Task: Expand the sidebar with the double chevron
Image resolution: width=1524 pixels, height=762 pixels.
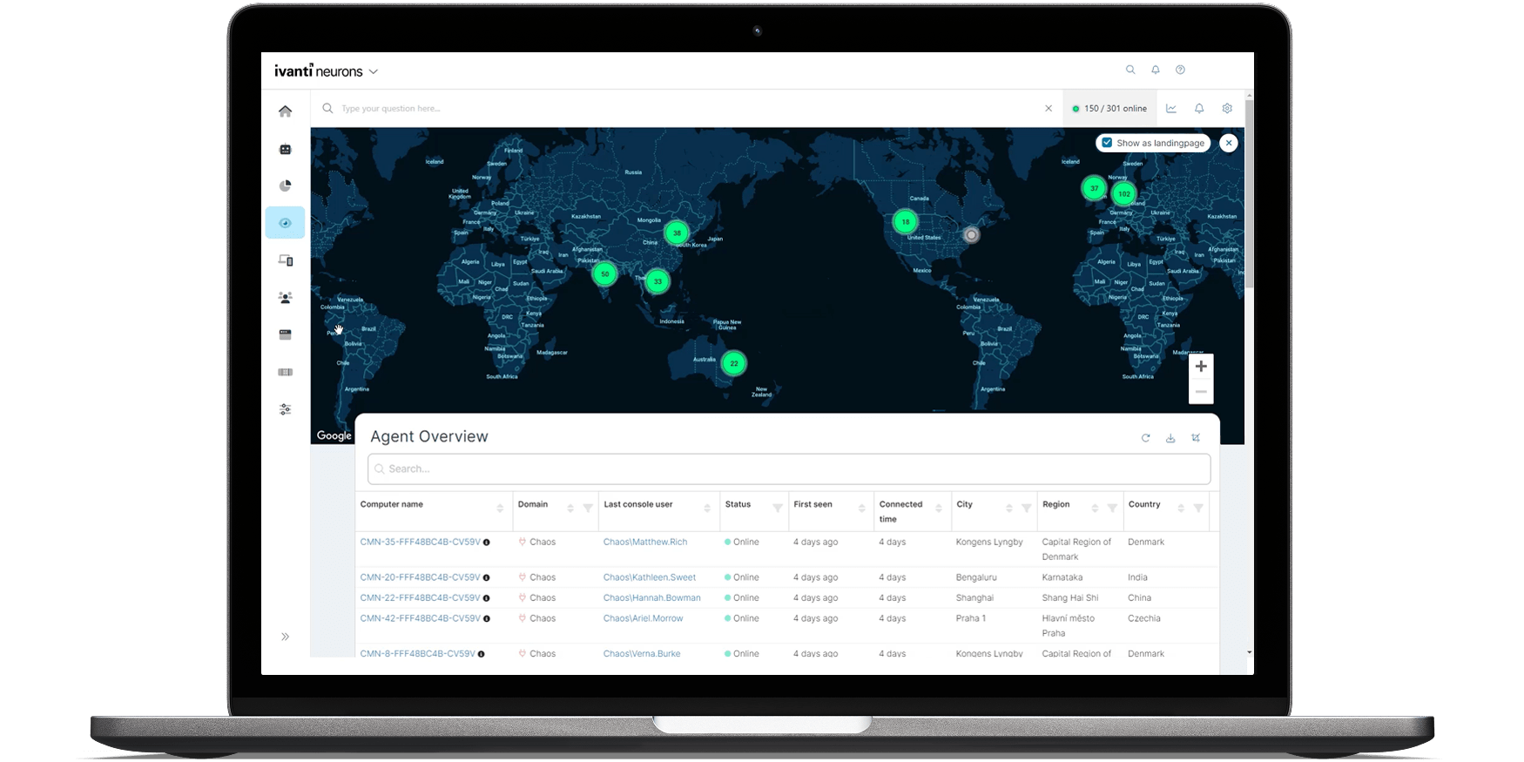Action: (285, 637)
